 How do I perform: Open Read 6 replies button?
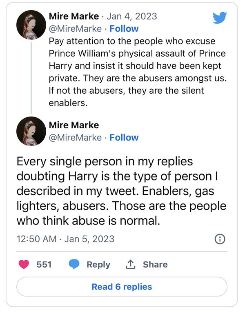click(x=122, y=287)
